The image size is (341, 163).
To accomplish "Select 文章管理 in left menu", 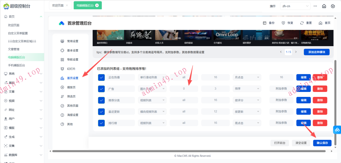I will click(14, 49).
